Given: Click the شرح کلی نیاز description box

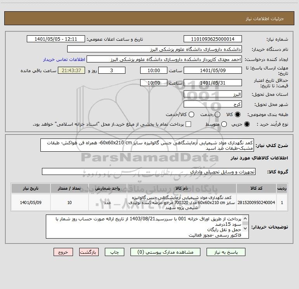Looking at the screenshot, I should pyautogui.click(x=147, y=145).
